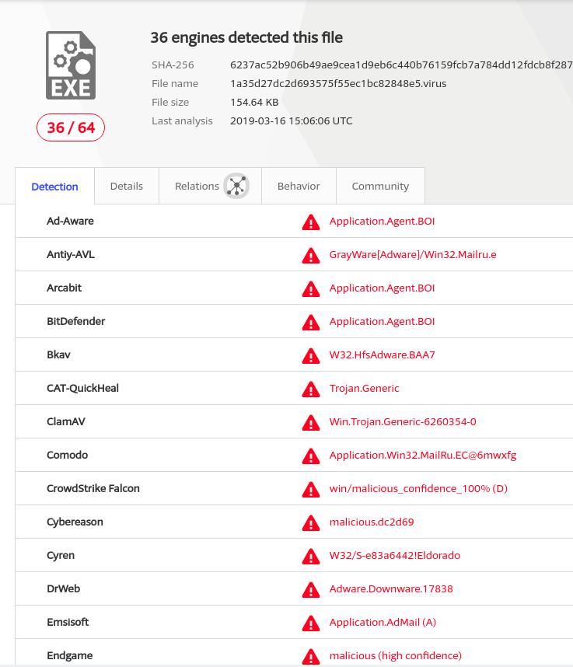This screenshot has height=667, width=573.
Task: Click W32.HfsAdware.BAA7 detection result
Action: (x=382, y=354)
